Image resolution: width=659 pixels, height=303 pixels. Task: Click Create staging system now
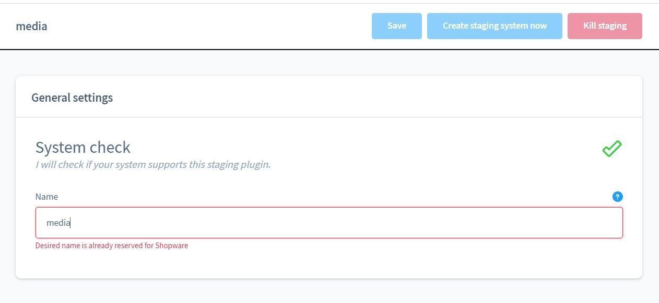pos(495,26)
